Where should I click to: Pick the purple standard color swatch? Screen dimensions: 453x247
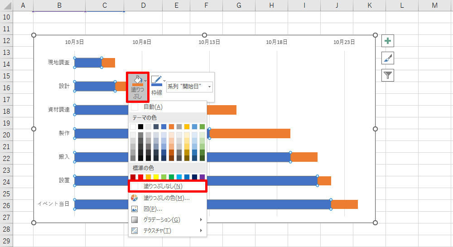(x=202, y=177)
